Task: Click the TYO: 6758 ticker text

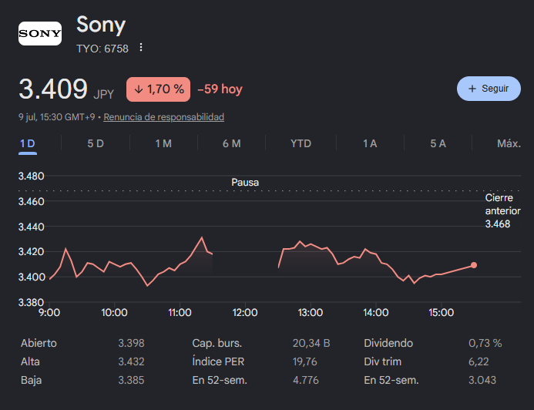Action: coord(102,49)
